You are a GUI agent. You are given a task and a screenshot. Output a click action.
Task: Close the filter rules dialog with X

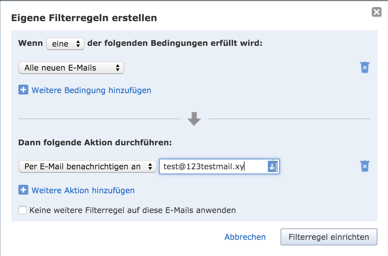tap(377, 12)
